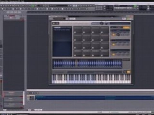The height and width of the screenshot is (115, 154).
Task: Open the preset name field in the plugin title bar
Action: [59, 19]
